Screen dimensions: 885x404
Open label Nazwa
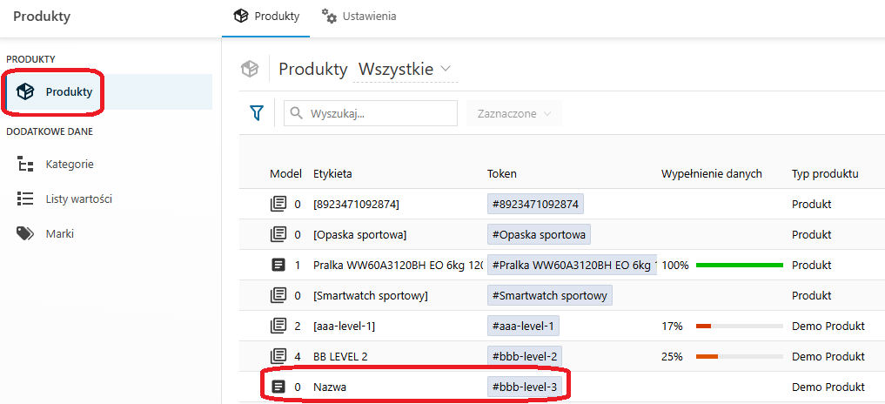tap(330, 387)
